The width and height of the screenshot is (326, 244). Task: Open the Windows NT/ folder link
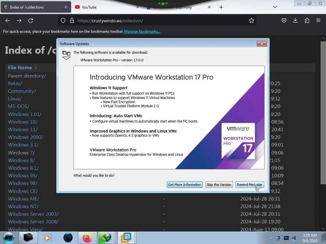click(23, 207)
